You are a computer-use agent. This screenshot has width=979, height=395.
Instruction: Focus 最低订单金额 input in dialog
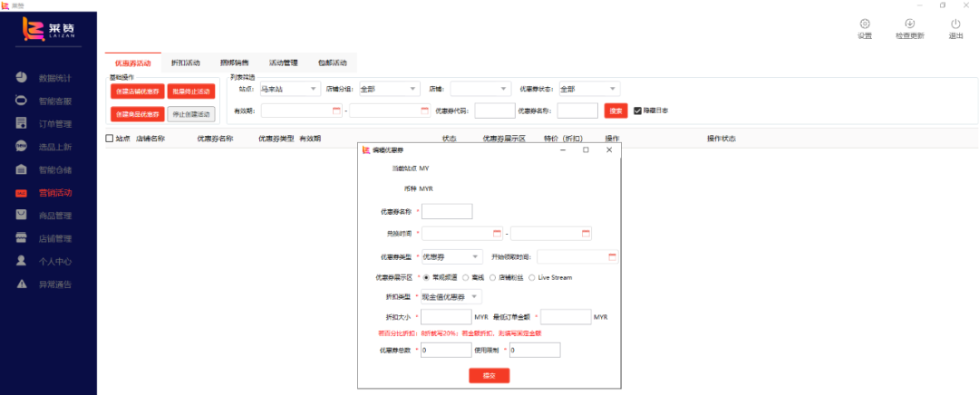[566, 317]
